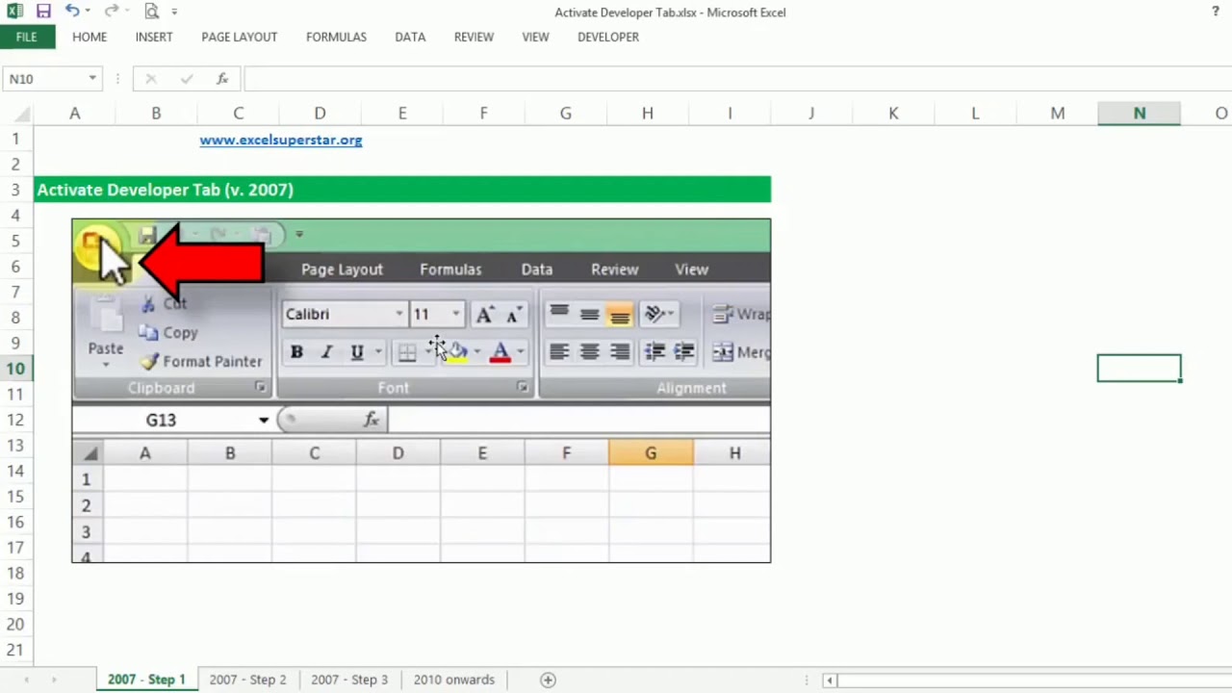
Task: Select column A header
Action: [74, 114]
